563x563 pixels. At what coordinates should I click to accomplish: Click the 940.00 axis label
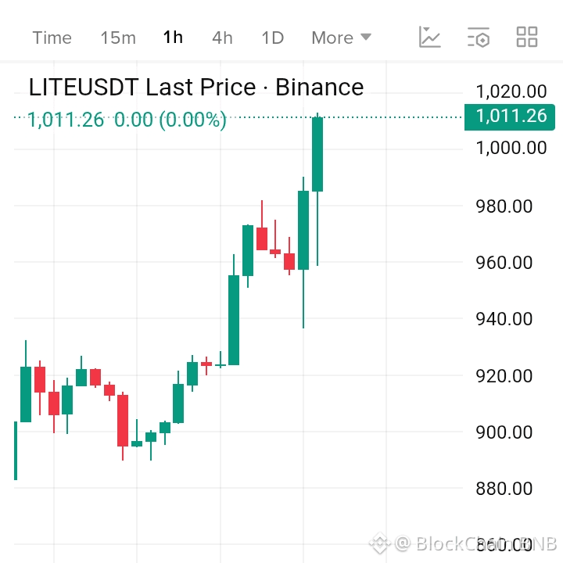point(504,319)
